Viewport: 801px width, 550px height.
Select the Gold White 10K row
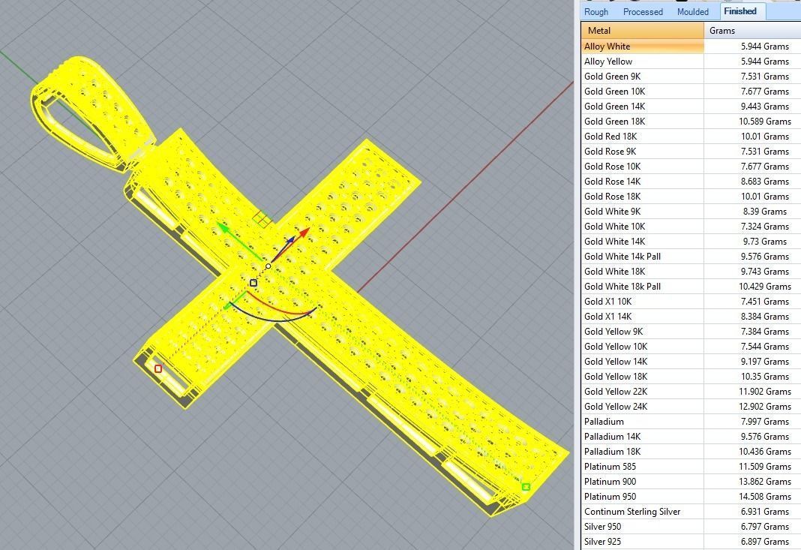click(x=691, y=226)
